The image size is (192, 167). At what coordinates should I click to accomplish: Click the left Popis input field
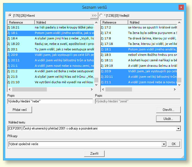(x=50, y=101)
